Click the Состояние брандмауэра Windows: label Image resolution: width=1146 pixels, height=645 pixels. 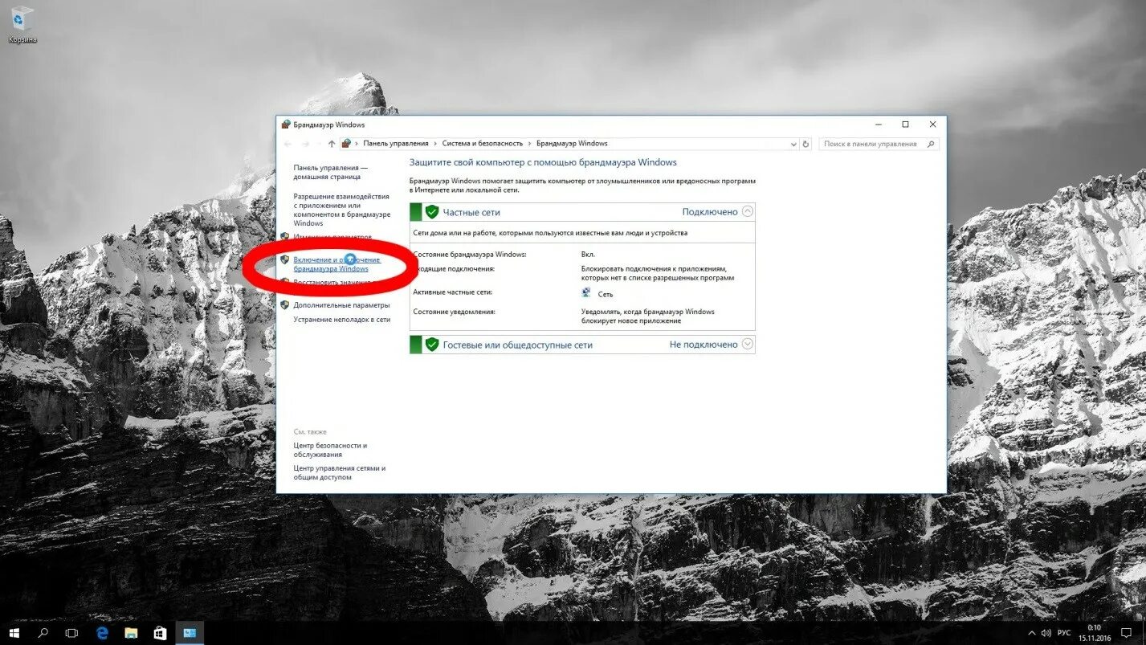pyautogui.click(x=470, y=254)
